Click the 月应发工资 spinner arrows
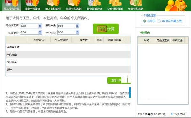The width and height of the screenshot is (191, 118). (40, 26)
